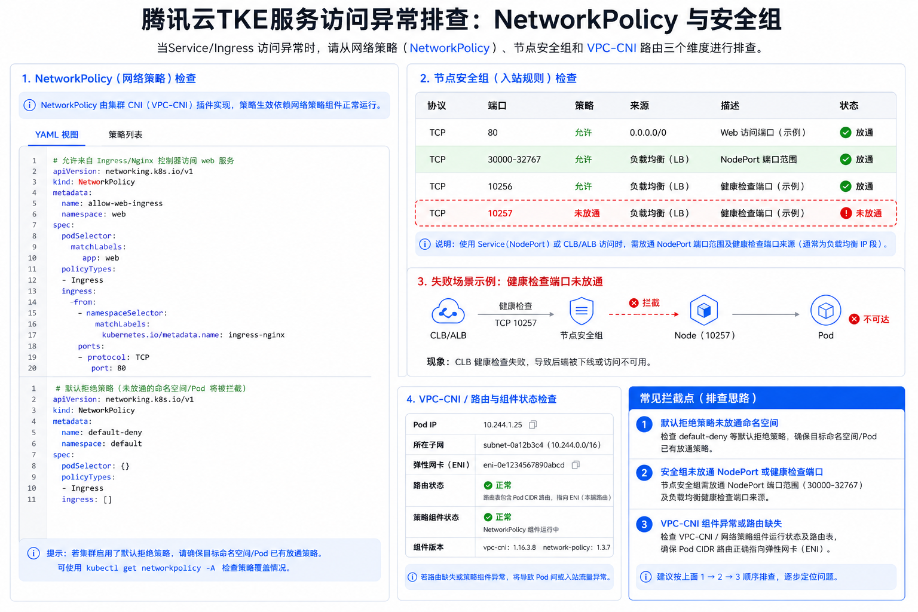Image resolution: width=918 pixels, height=612 pixels.
Task: Open the VPC-CNI link in subtitle
Action: tap(611, 48)
